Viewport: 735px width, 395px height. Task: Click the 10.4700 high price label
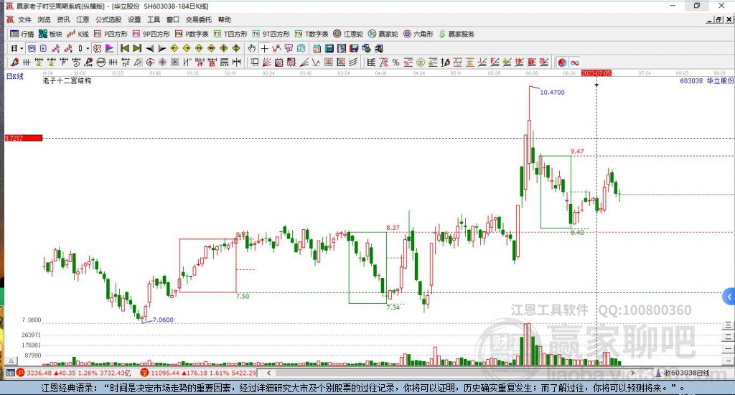pyautogui.click(x=552, y=93)
